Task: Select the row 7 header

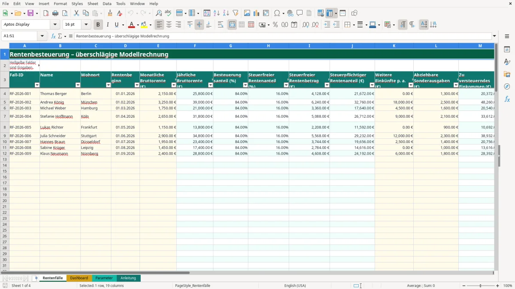Action: [x=5, y=116]
